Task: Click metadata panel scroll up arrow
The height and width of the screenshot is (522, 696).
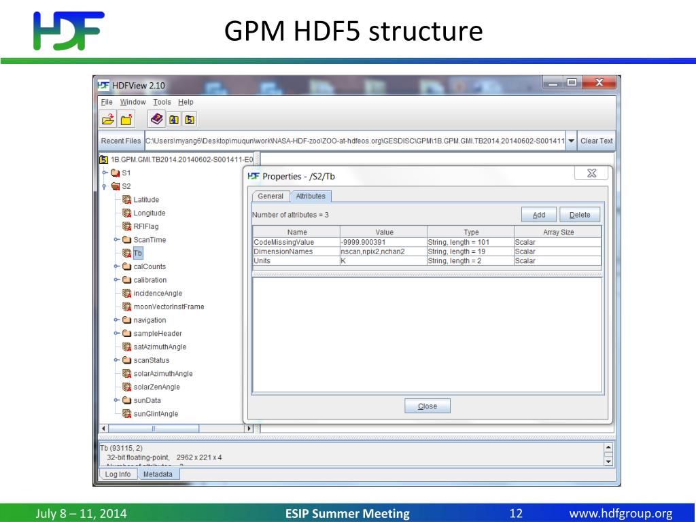Action: (x=608, y=448)
